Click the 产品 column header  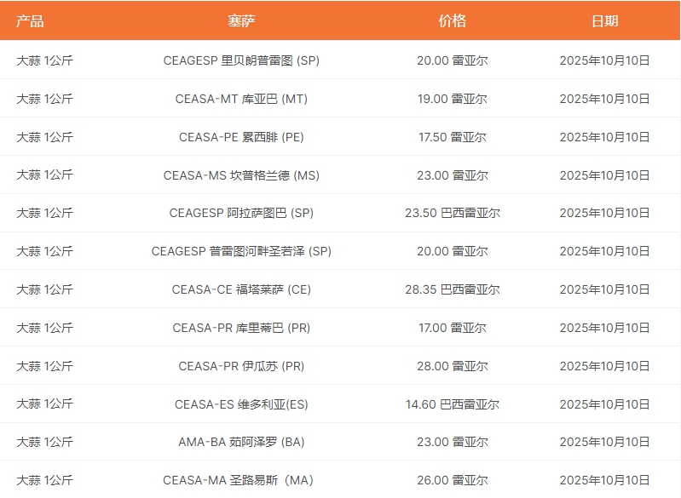(30, 21)
